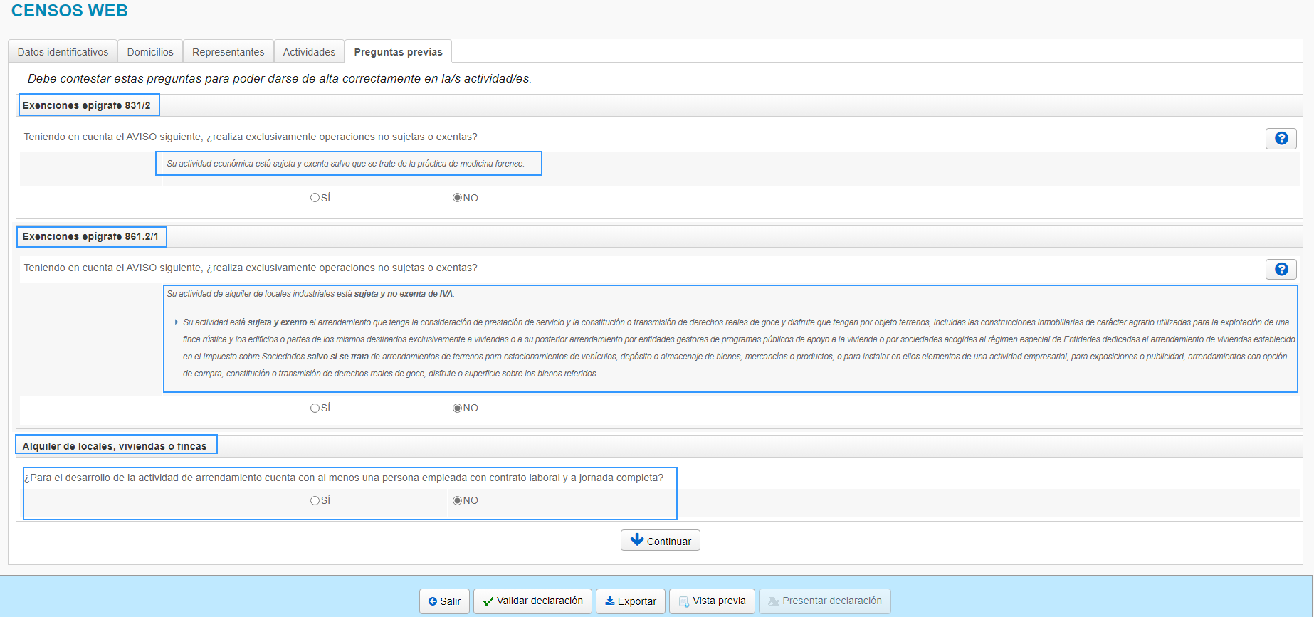
Task: Select NO for epígrafe 831/2 exemption
Action: tap(457, 198)
